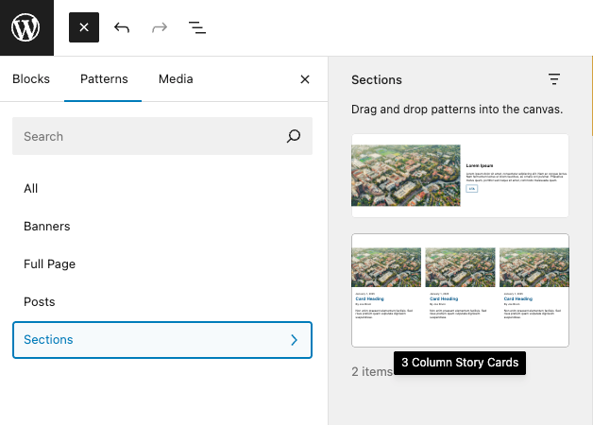Click the WordPress logo
This screenshot has height=425, width=593.
click(26, 27)
